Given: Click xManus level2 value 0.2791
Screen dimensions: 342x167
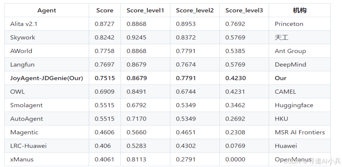Looking at the screenshot, I should pos(186,159).
